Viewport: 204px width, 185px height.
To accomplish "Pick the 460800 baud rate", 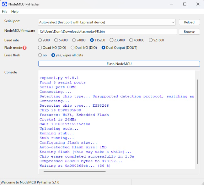I will (x=137, y=40).
